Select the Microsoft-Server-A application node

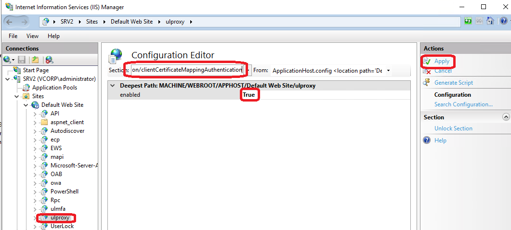click(x=74, y=166)
